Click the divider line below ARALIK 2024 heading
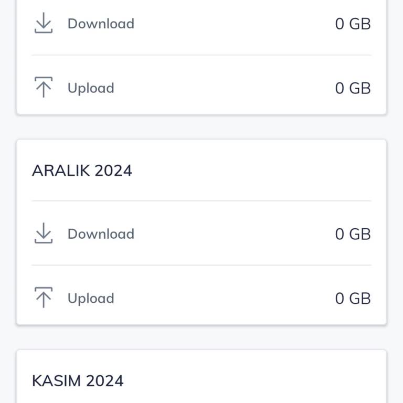The image size is (403, 403). point(201,200)
